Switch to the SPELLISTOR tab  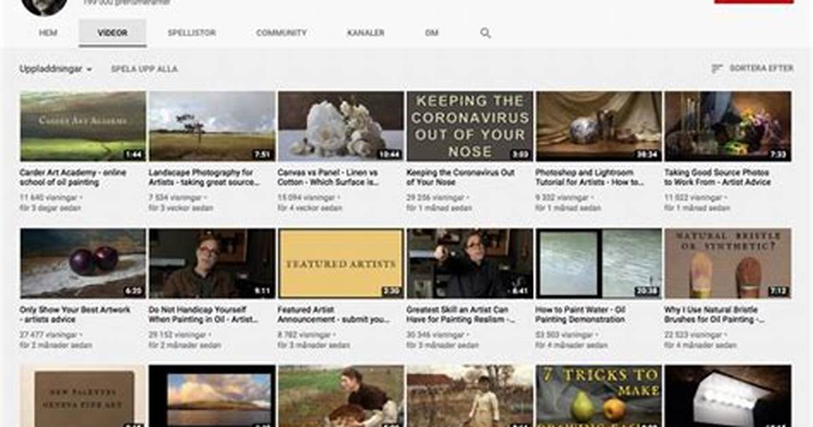(192, 33)
